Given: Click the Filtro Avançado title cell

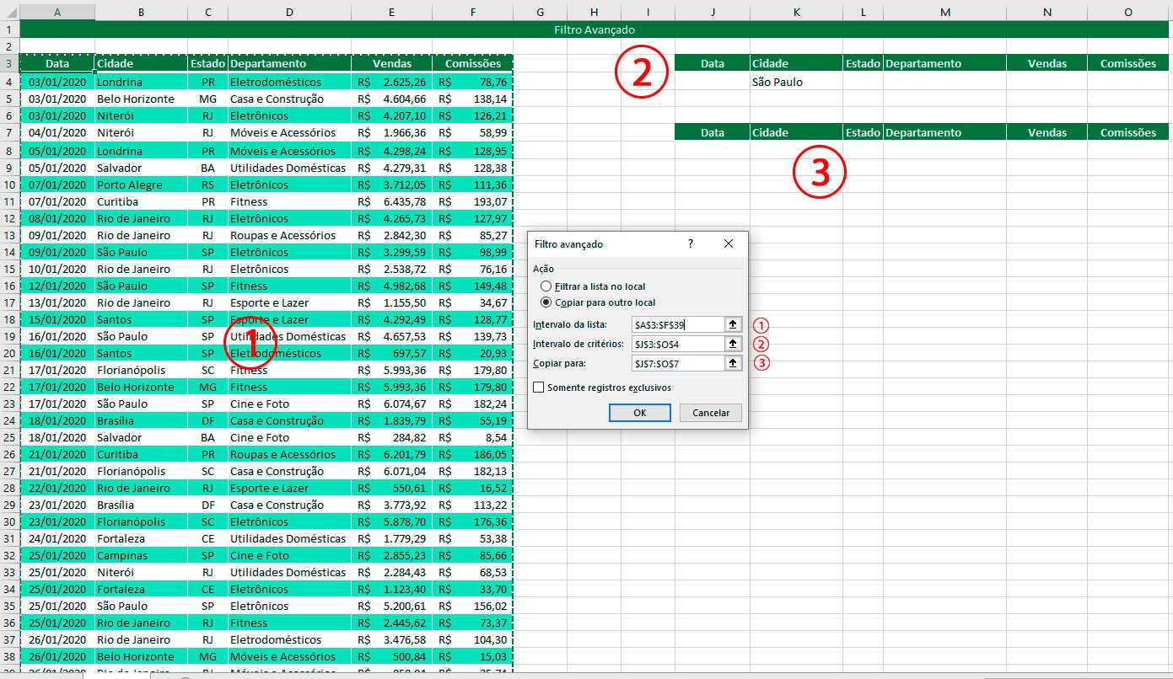Looking at the screenshot, I should (x=595, y=29).
